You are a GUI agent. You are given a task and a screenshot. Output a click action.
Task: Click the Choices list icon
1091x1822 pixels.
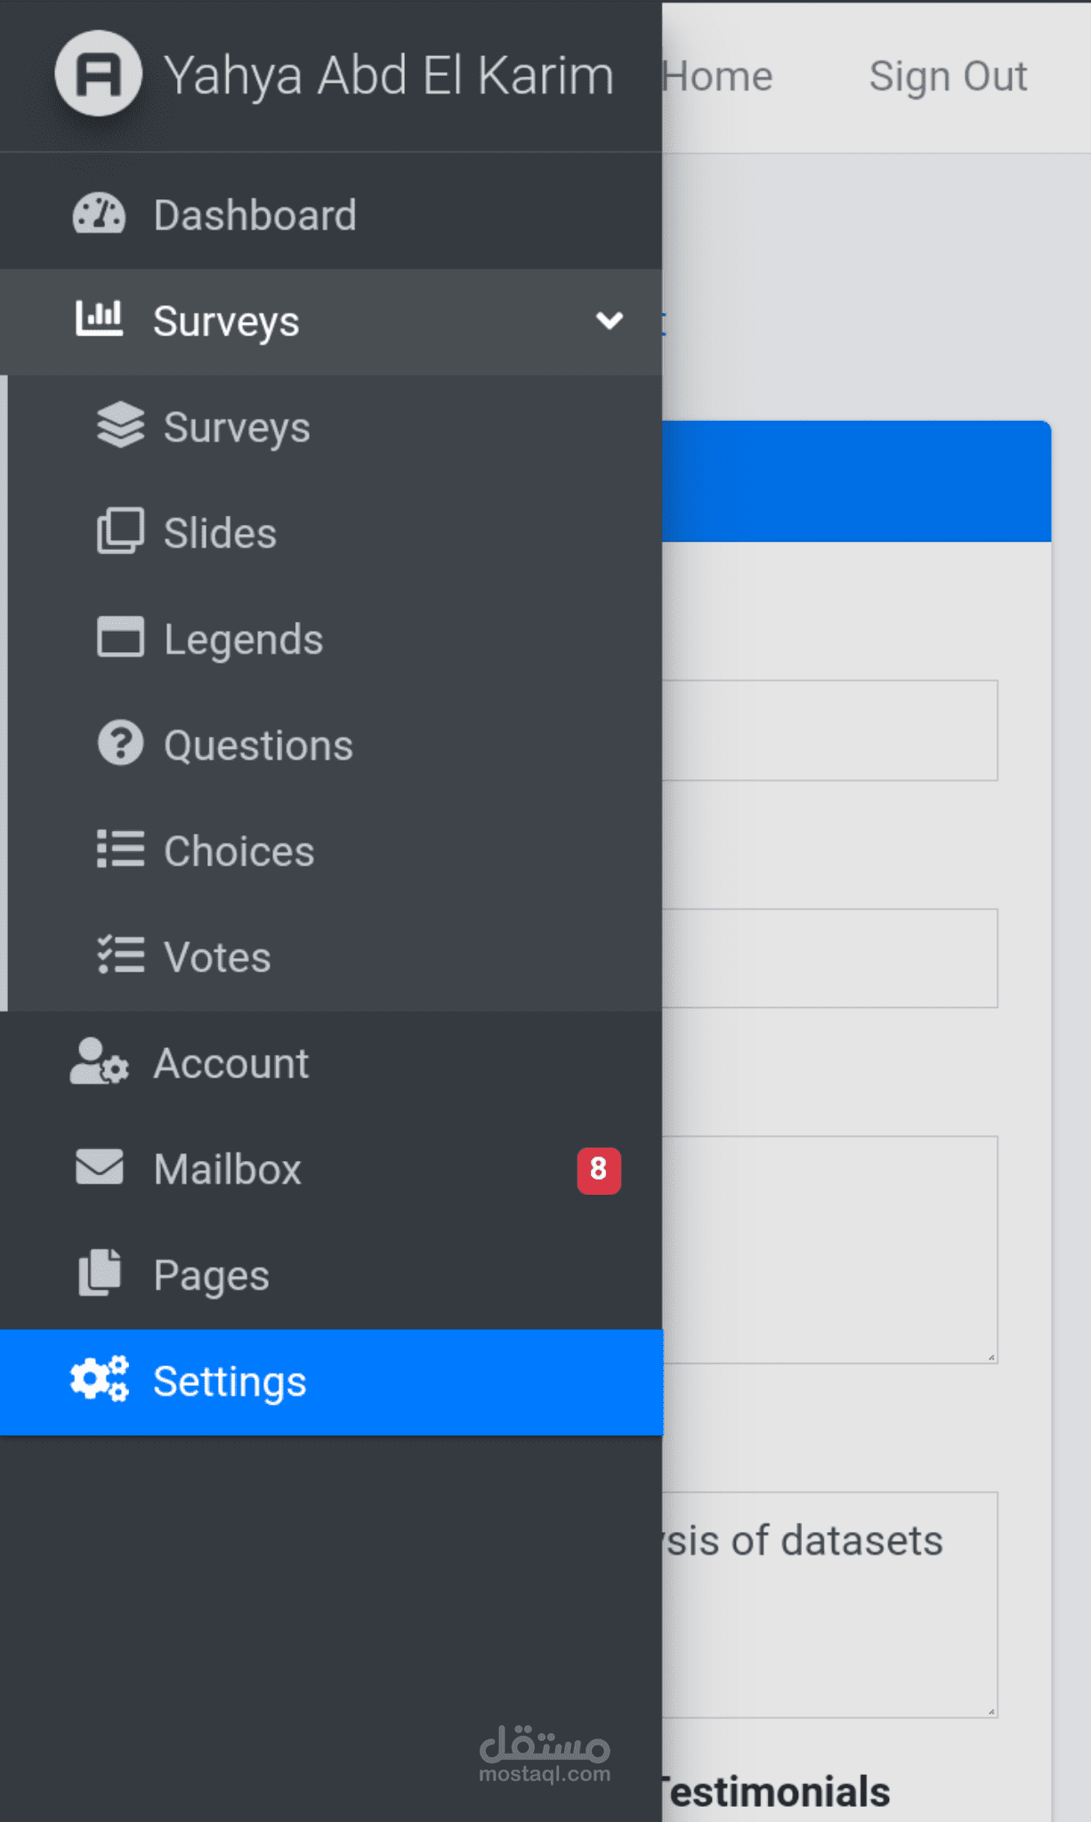(x=120, y=849)
